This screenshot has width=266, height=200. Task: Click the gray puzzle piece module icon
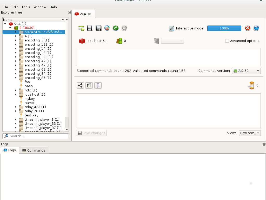156,41
